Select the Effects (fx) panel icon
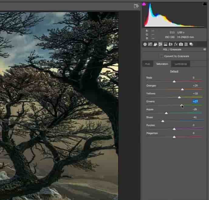Image resolution: width=209 pixels, height=200 pixels. pos(176,44)
